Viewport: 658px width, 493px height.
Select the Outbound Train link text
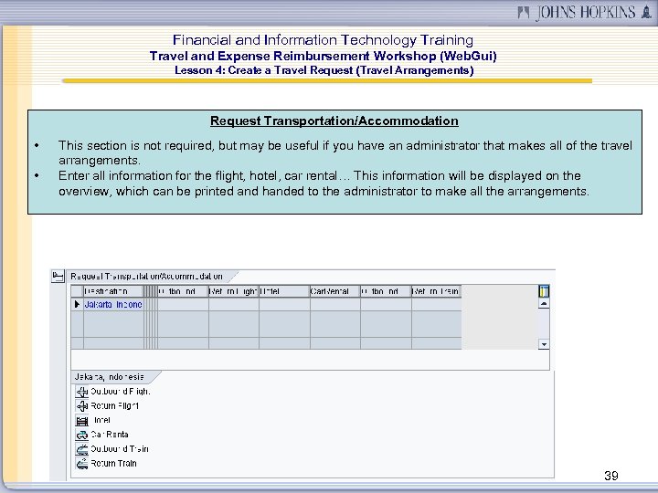coord(120,449)
